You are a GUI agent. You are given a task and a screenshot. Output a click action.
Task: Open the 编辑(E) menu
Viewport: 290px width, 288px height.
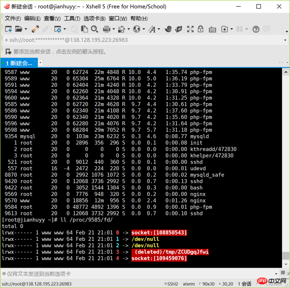pos(32,19)
